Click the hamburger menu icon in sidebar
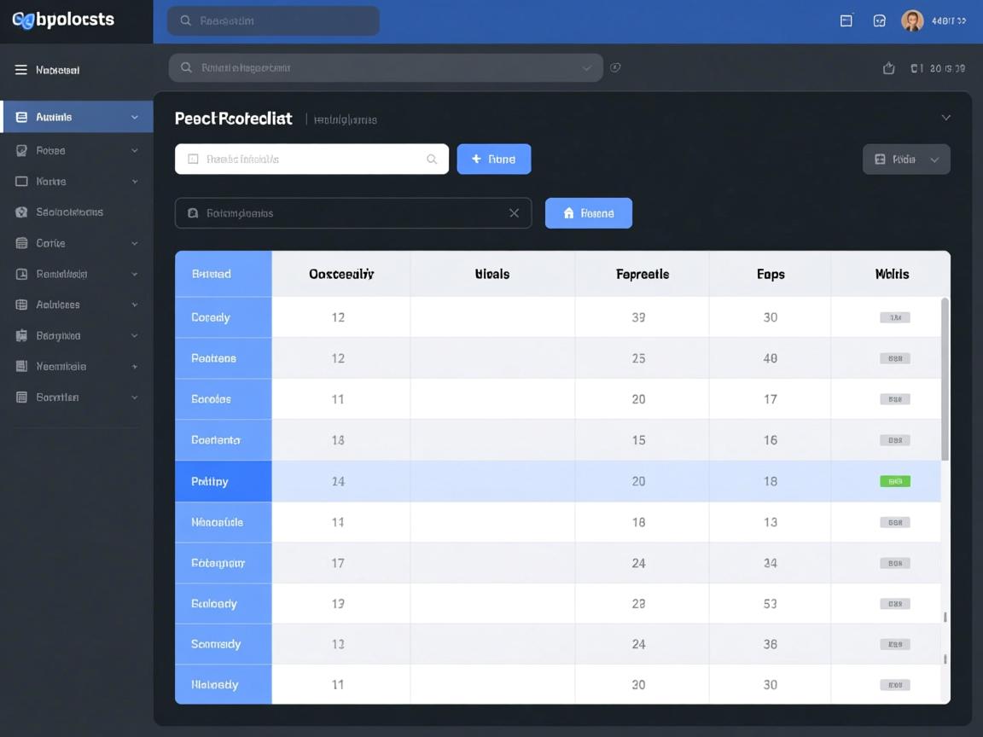 (20, 70)
